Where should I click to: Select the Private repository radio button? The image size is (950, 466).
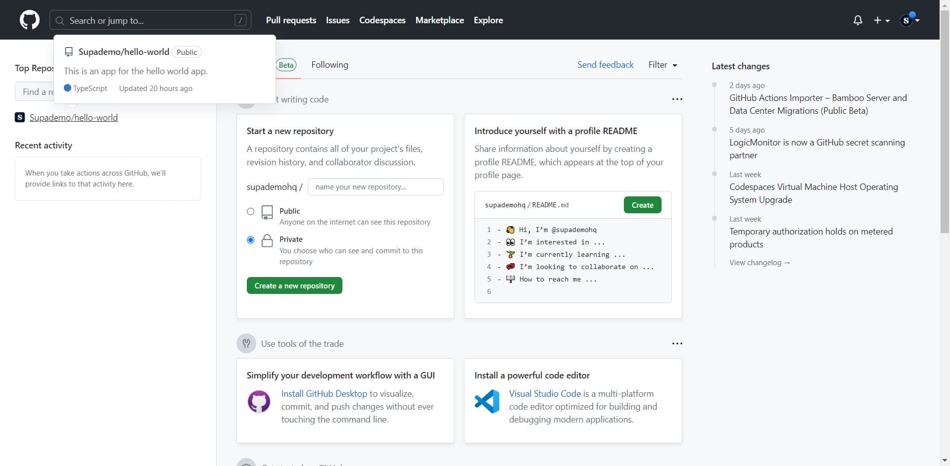250,239
